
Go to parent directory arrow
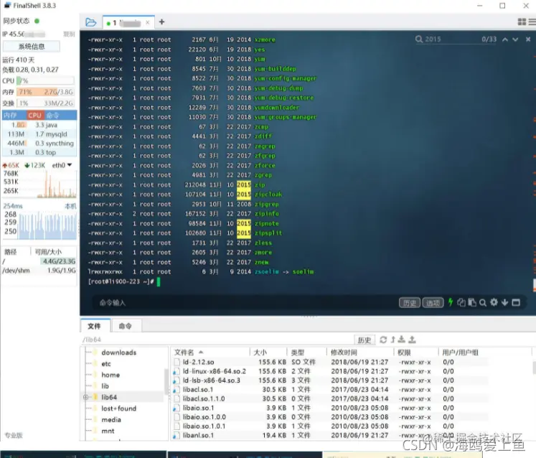coord(392,340)
